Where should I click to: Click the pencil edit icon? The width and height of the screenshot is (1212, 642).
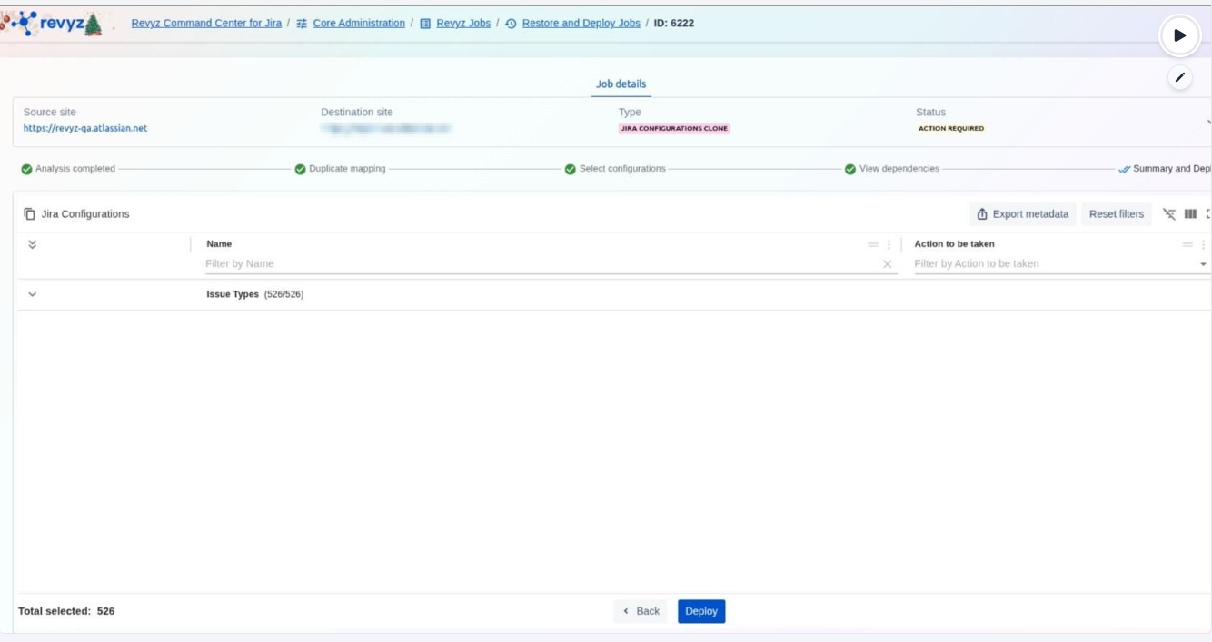click(1179, 77)
